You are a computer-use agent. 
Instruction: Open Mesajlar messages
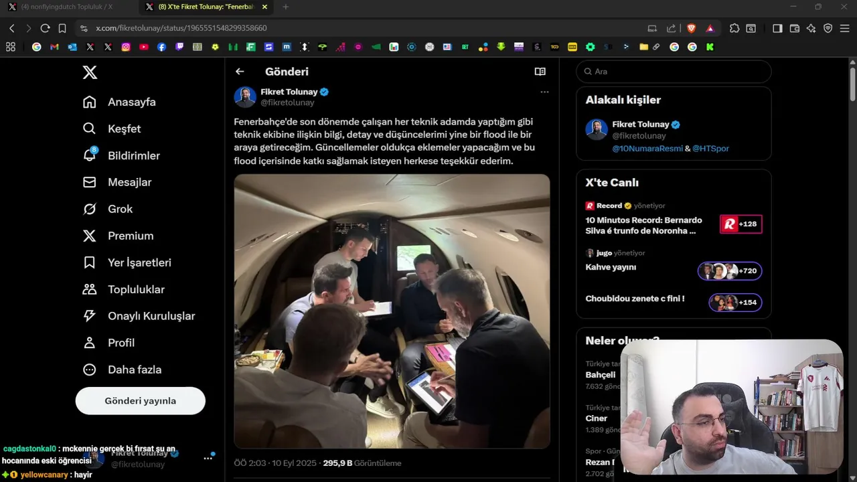[117, 182]
